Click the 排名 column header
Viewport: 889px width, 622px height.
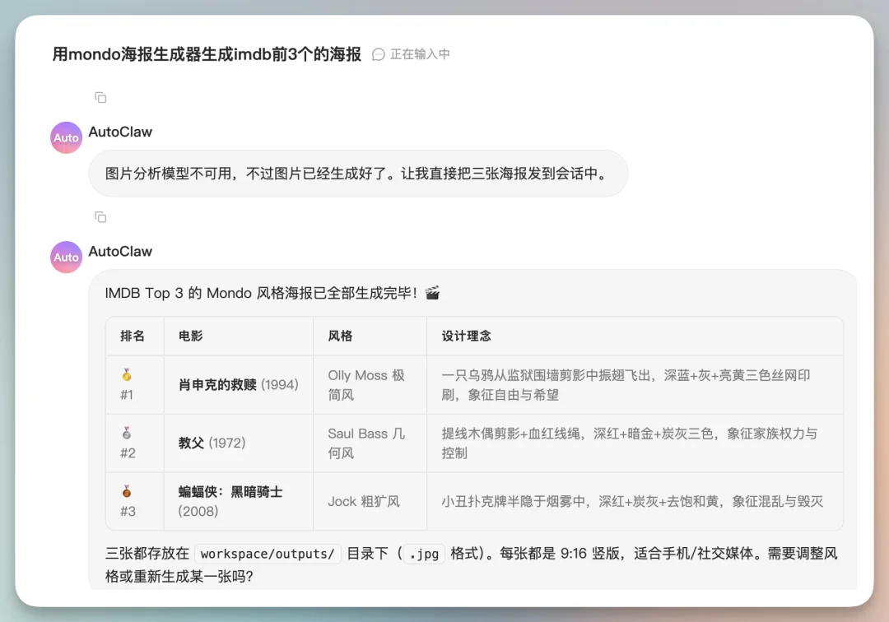tap(134, 336)
